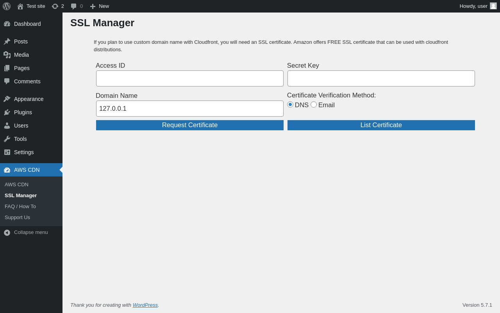
Task: Focus the Access ID input field
Action: coord(190,79)
